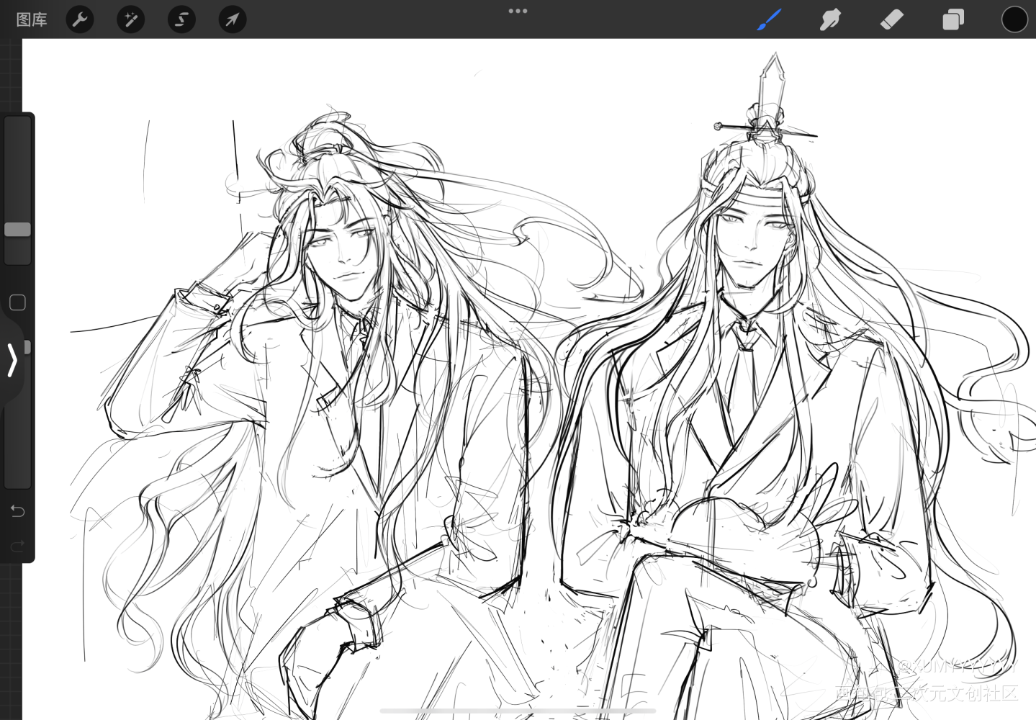This screenshot has height=720, width=1036.
Task: Open the Adjustments magic wand menu
Action: click(130, 19)
